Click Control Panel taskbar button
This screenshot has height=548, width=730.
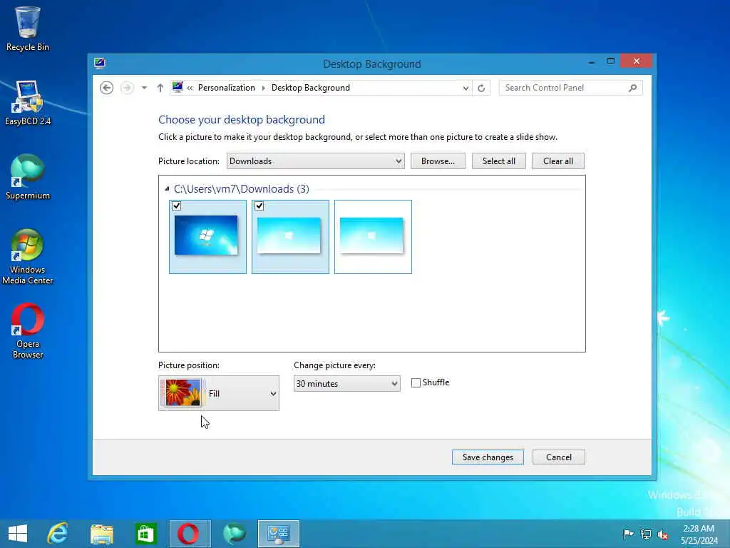point(279,534)
